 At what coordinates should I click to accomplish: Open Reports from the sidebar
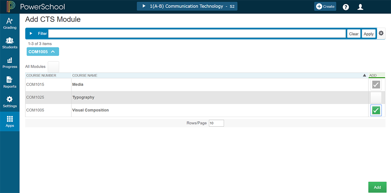pyautogui.click(x=10, y=83)
